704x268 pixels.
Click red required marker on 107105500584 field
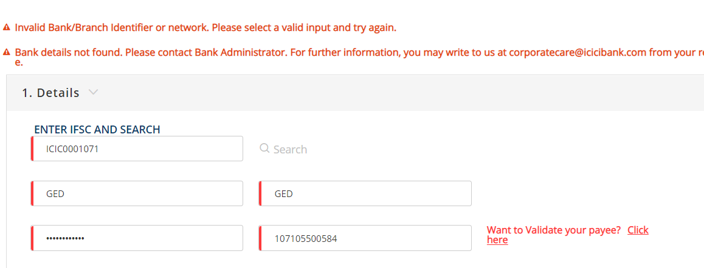[260, 238]
